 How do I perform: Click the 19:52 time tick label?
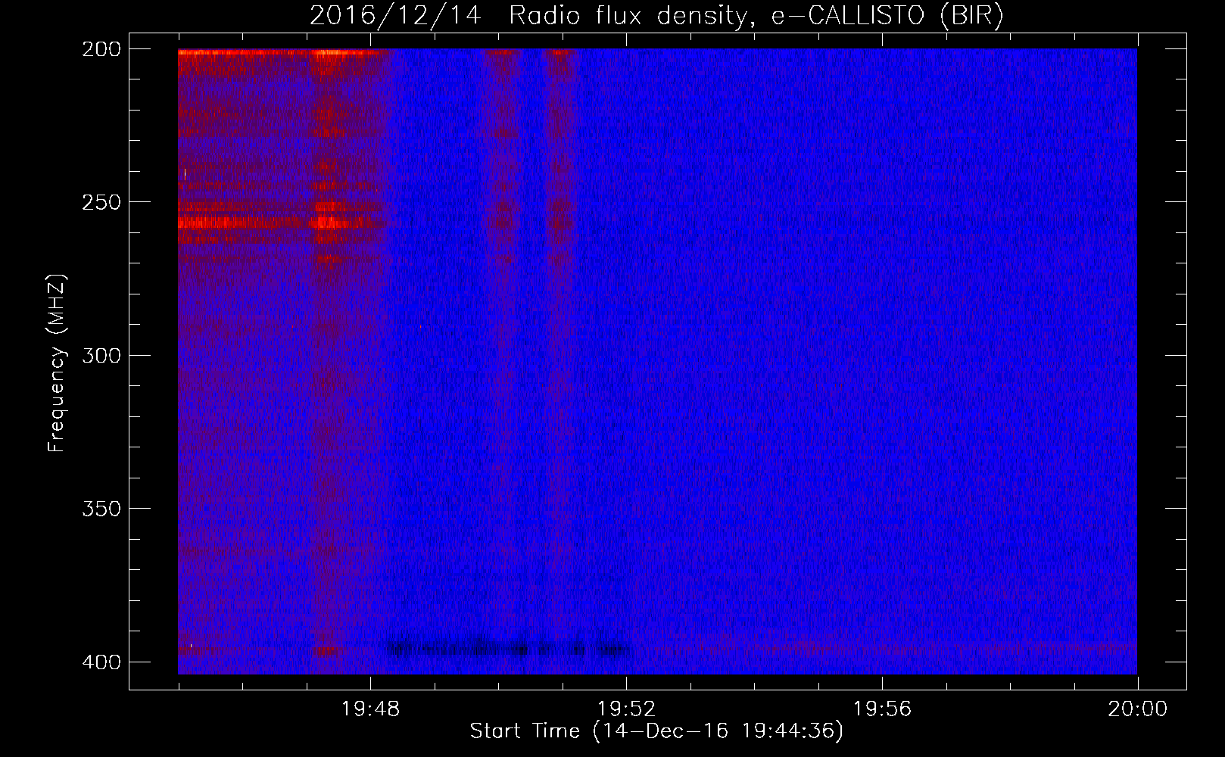click(627, 709)
